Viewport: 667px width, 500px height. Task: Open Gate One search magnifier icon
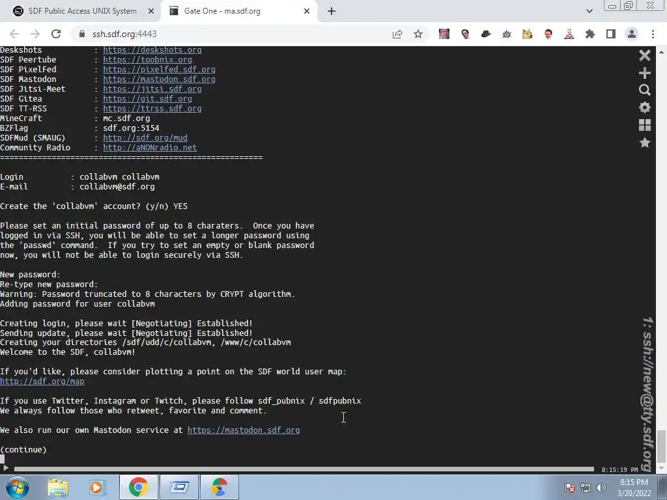click(644, 90)
